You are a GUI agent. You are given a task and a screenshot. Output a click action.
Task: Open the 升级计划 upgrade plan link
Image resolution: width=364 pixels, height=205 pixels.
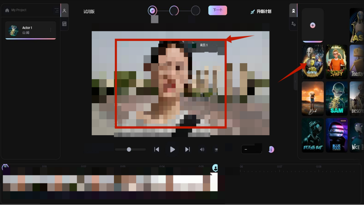click(261, 11)
